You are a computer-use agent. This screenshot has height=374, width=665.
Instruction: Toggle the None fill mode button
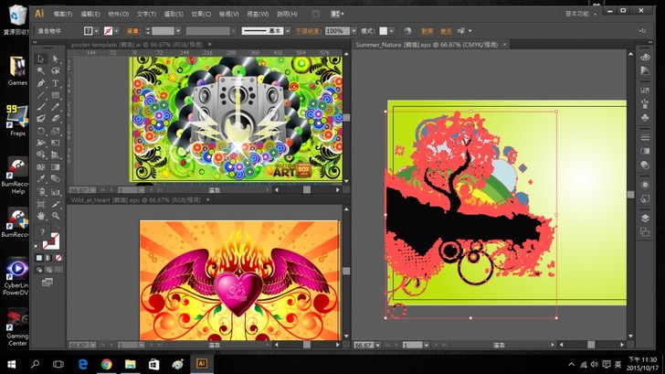pyautogui.click(x=58, y=259)
